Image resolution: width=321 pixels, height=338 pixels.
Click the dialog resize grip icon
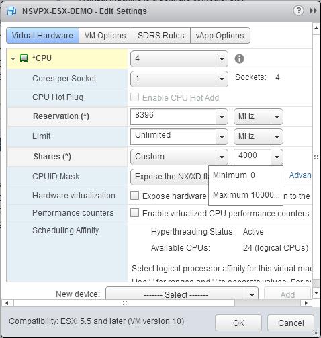316,333
